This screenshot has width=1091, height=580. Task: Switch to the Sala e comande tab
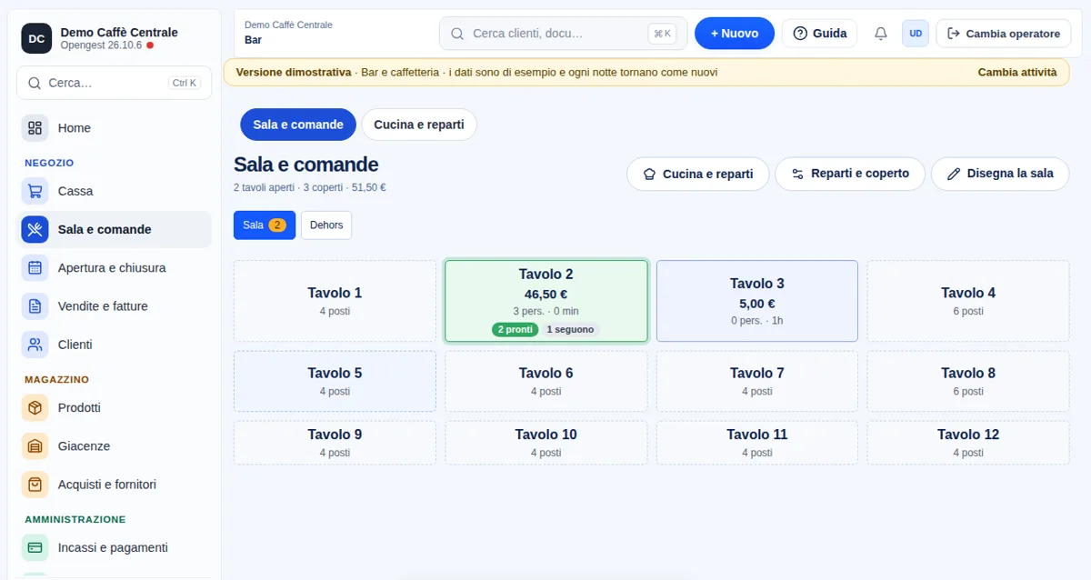(298, 125)
